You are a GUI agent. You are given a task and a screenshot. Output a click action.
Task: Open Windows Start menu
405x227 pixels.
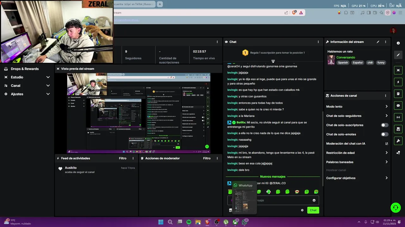click(161, 222)
